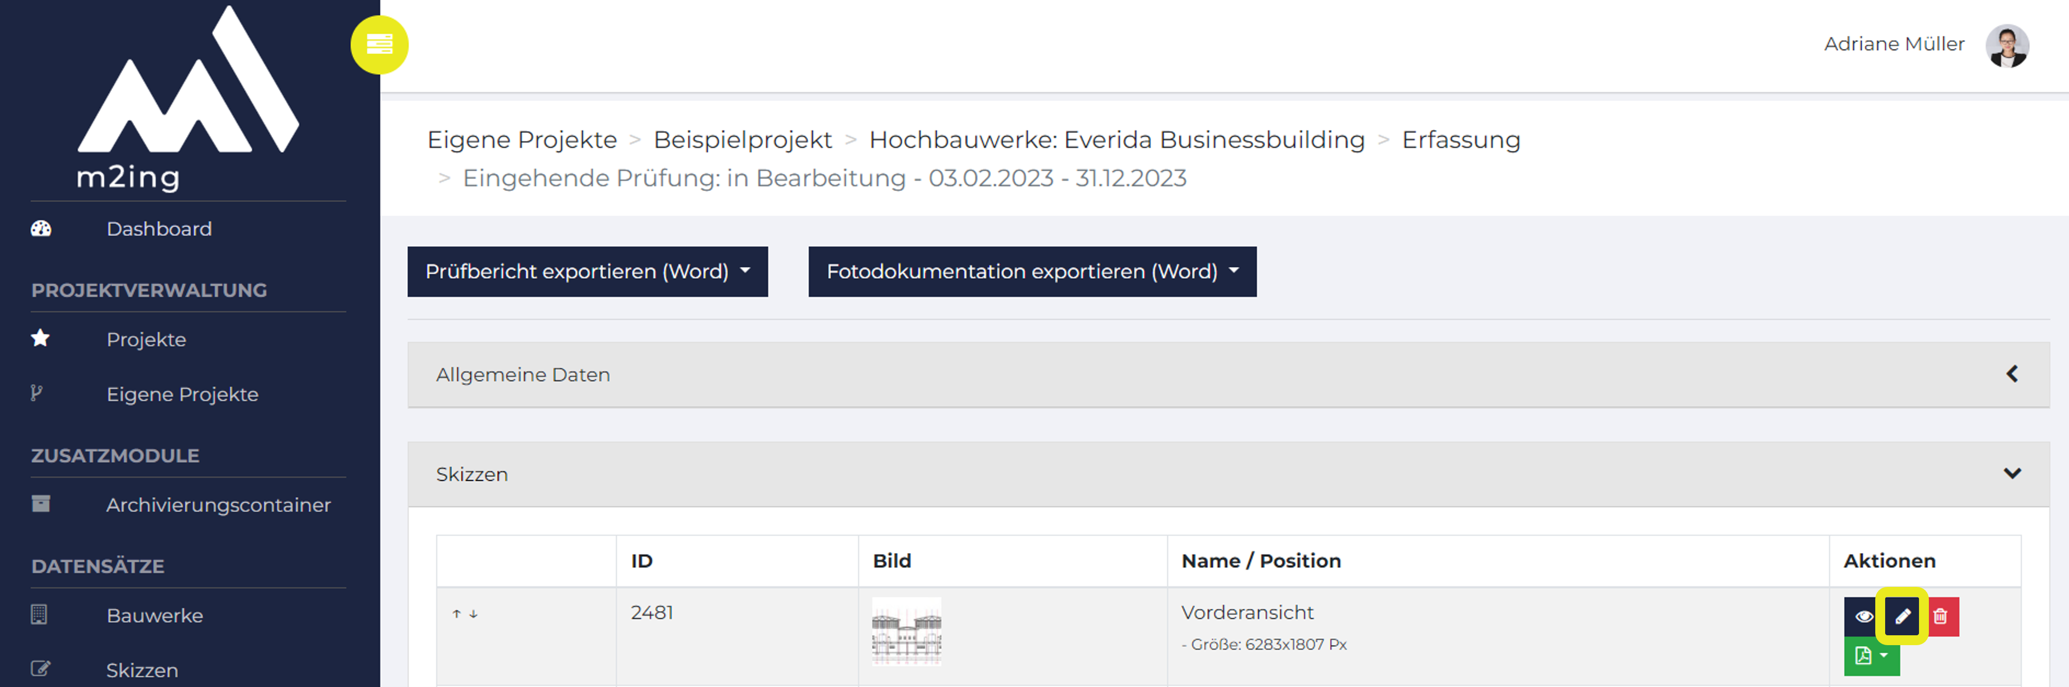
Task: Open Bauwerke in the sidebar
Action: (155, 616)
